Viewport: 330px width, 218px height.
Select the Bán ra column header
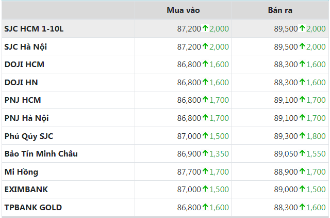280,10
